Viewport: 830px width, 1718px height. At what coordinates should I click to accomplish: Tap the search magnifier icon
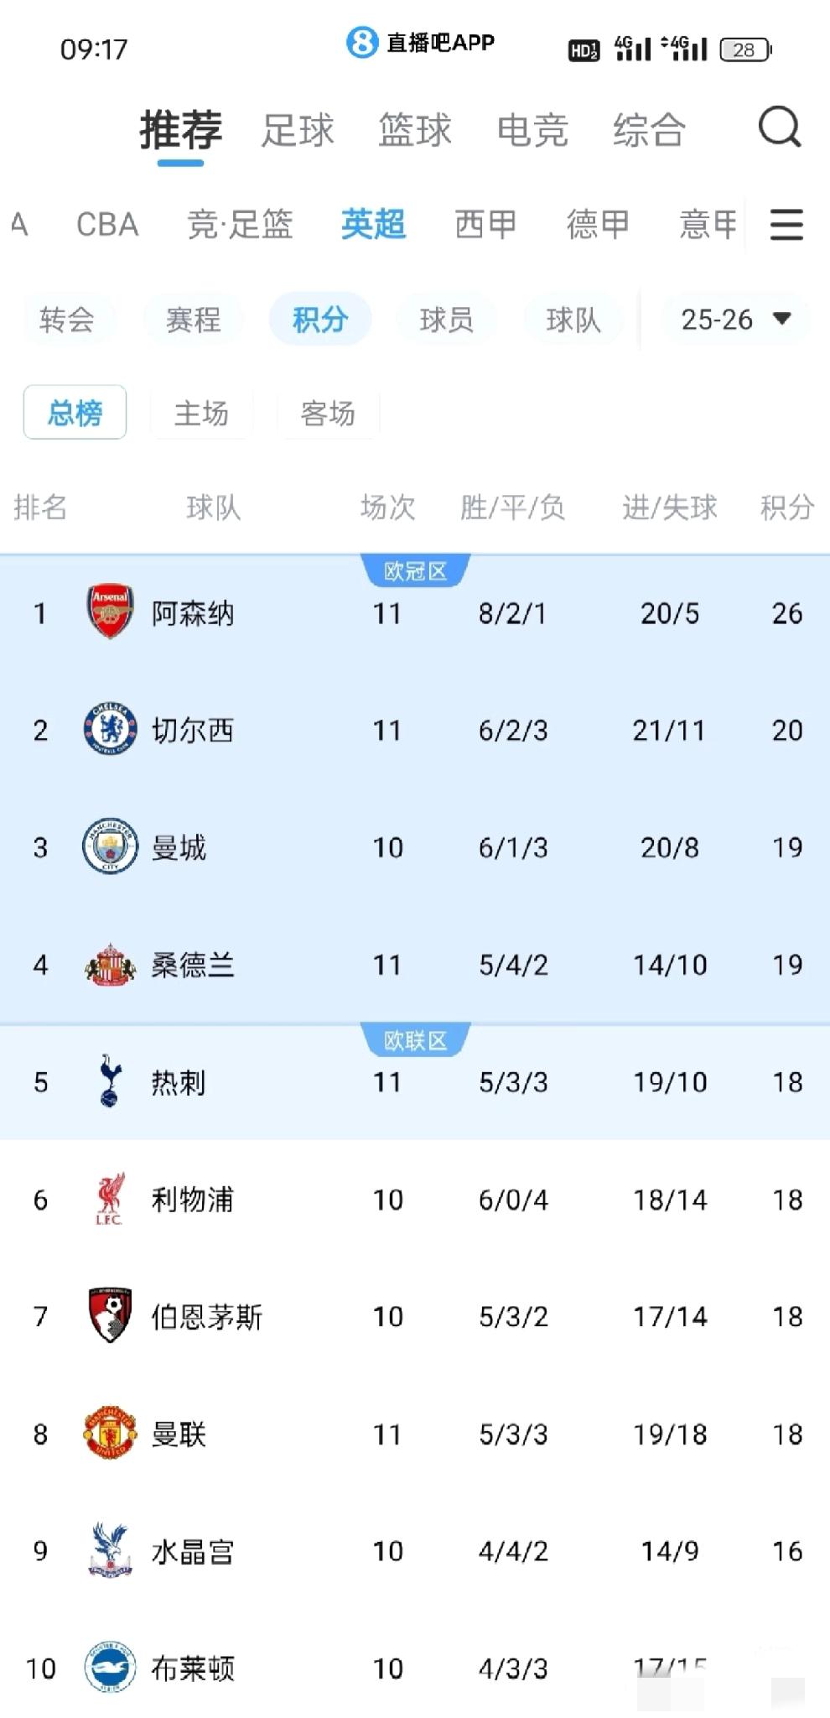[x=780, y=128]
